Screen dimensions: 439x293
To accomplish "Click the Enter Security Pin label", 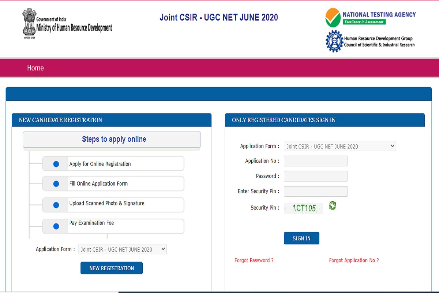I will 259,191.
